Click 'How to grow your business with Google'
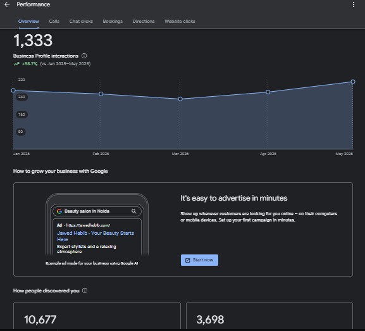This screenshot has width=365, height=331. click(61, 171)
